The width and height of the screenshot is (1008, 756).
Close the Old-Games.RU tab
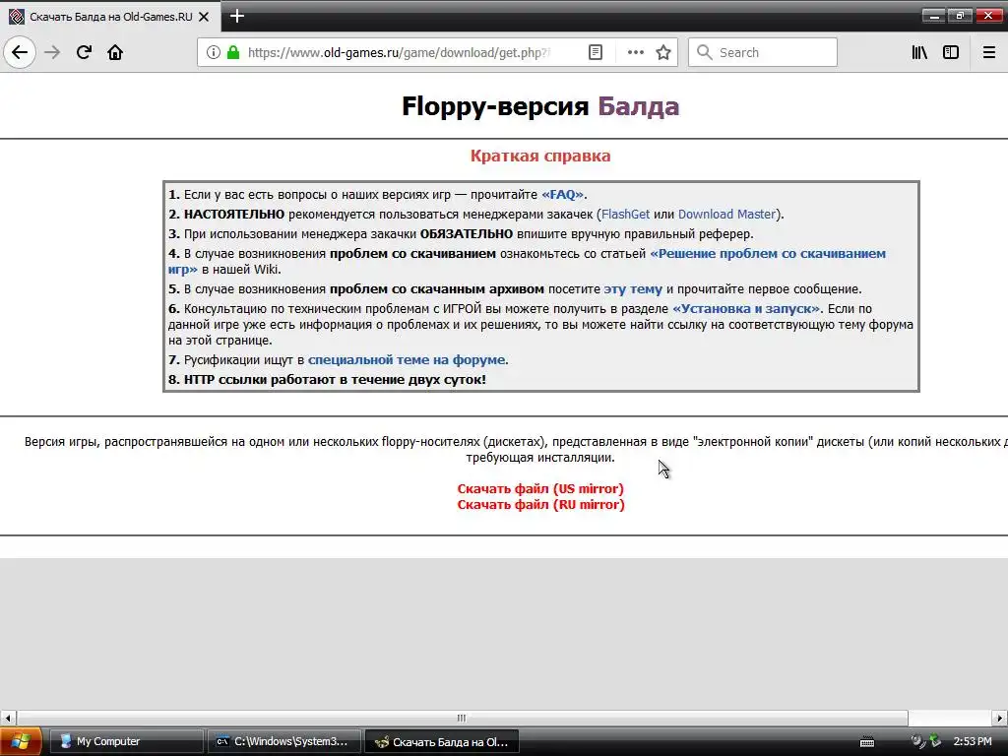204,17
